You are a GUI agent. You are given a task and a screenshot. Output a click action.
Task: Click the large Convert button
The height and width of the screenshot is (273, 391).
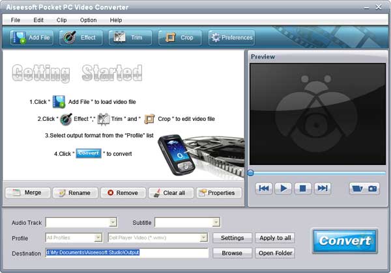[x=345, y=241]
